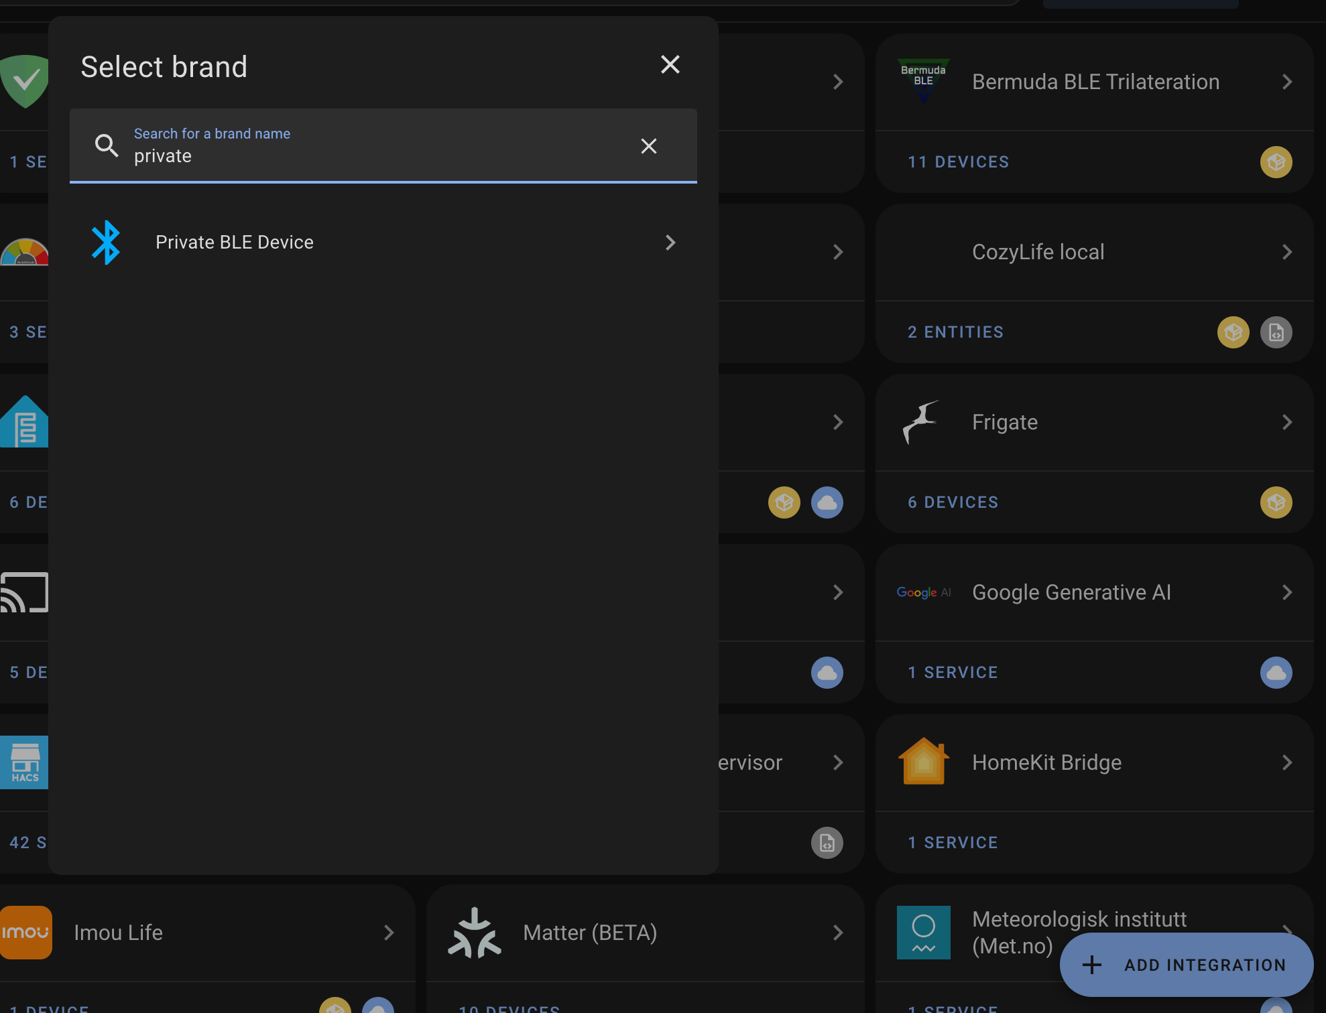View 11 DEVICES of Bermuda BLE
Viewport: 1326px width, 1013px height.
(958, 162)
